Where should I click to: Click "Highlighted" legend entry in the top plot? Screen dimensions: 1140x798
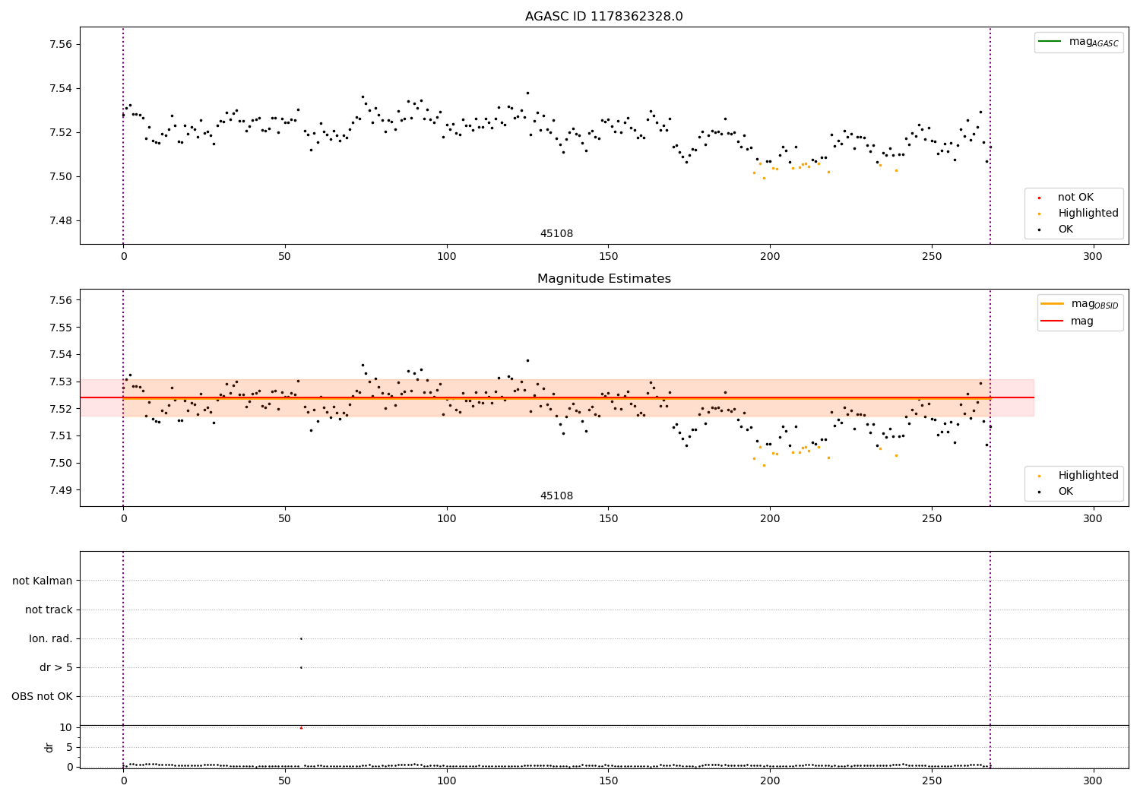coord(1077,214)
